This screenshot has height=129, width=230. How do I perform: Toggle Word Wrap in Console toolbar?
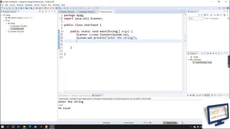[203, 95]
